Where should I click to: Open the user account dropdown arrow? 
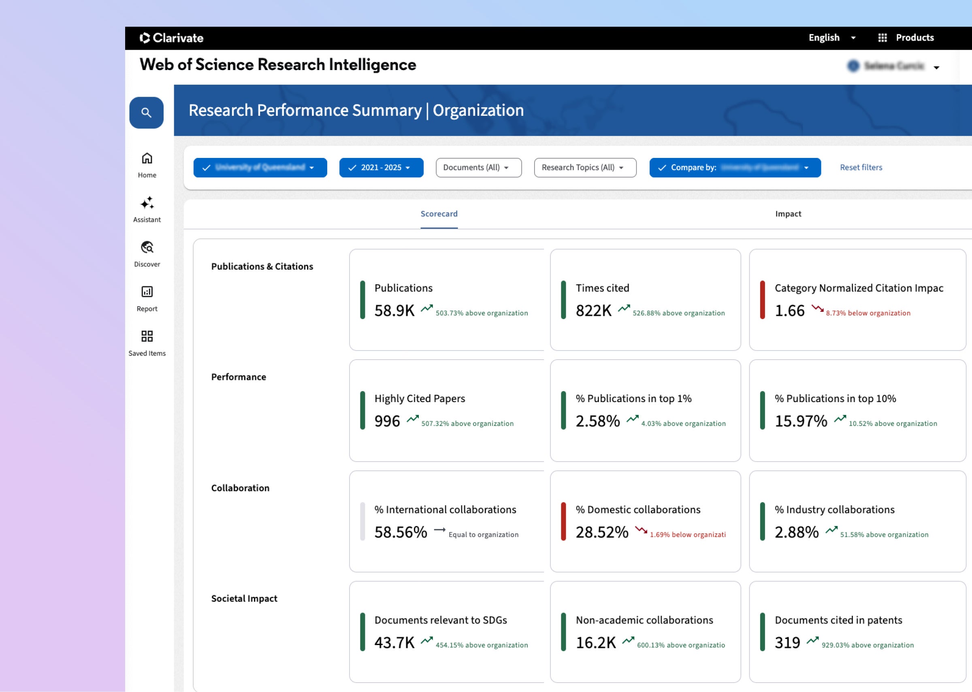(936, 67)
